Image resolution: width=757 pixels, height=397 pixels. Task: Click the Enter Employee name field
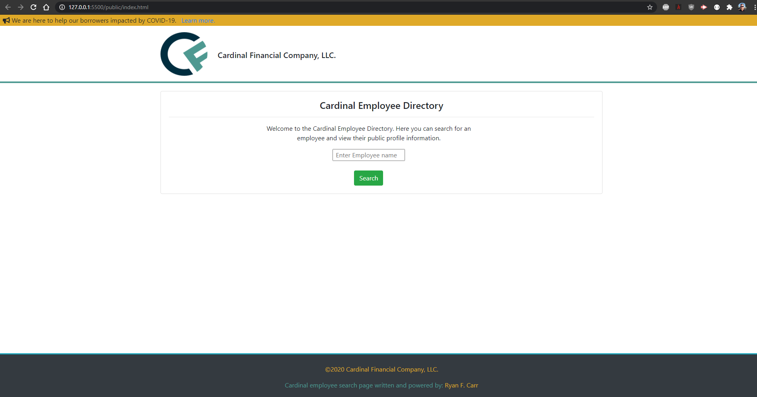tap(368, 155)
